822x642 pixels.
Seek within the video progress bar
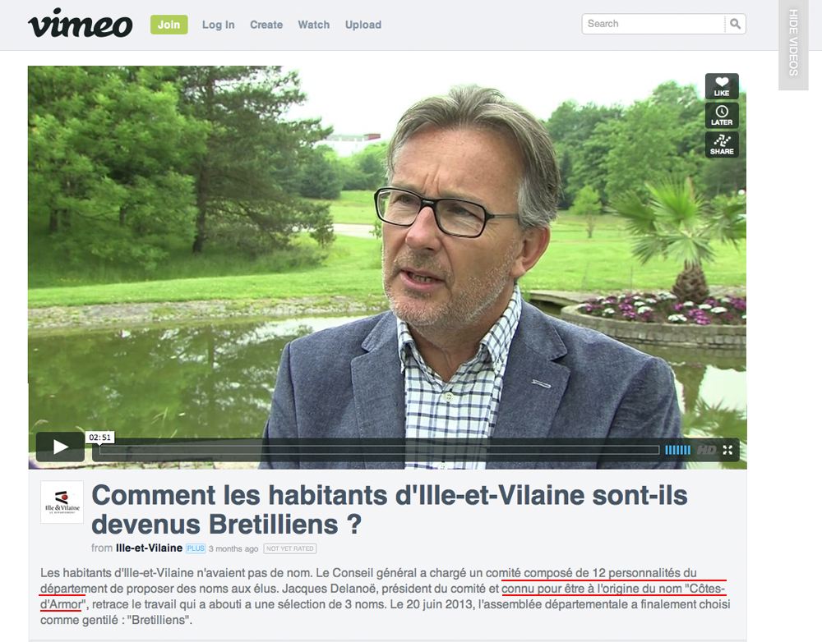380,450
